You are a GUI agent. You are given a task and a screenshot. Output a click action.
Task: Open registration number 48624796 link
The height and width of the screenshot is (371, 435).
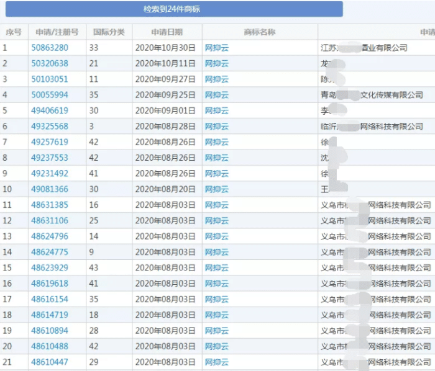point(50,236)
